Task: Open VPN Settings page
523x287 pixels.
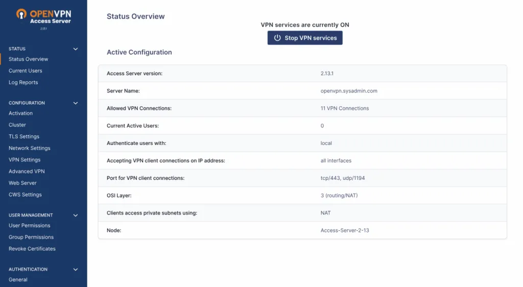Action: (25, 160)
